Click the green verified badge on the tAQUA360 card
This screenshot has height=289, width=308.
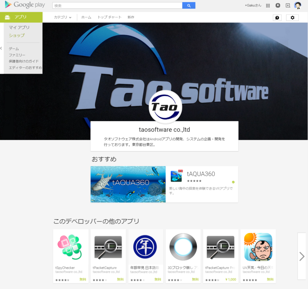click(233, 182)
